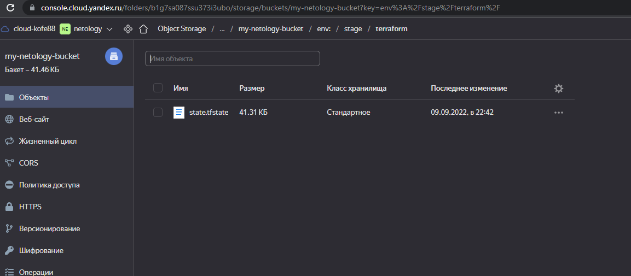This screenshot has width=631, height=276.
Task: Open my-netology-bucket breadcrumb link
Action: (x=271, y=29)
